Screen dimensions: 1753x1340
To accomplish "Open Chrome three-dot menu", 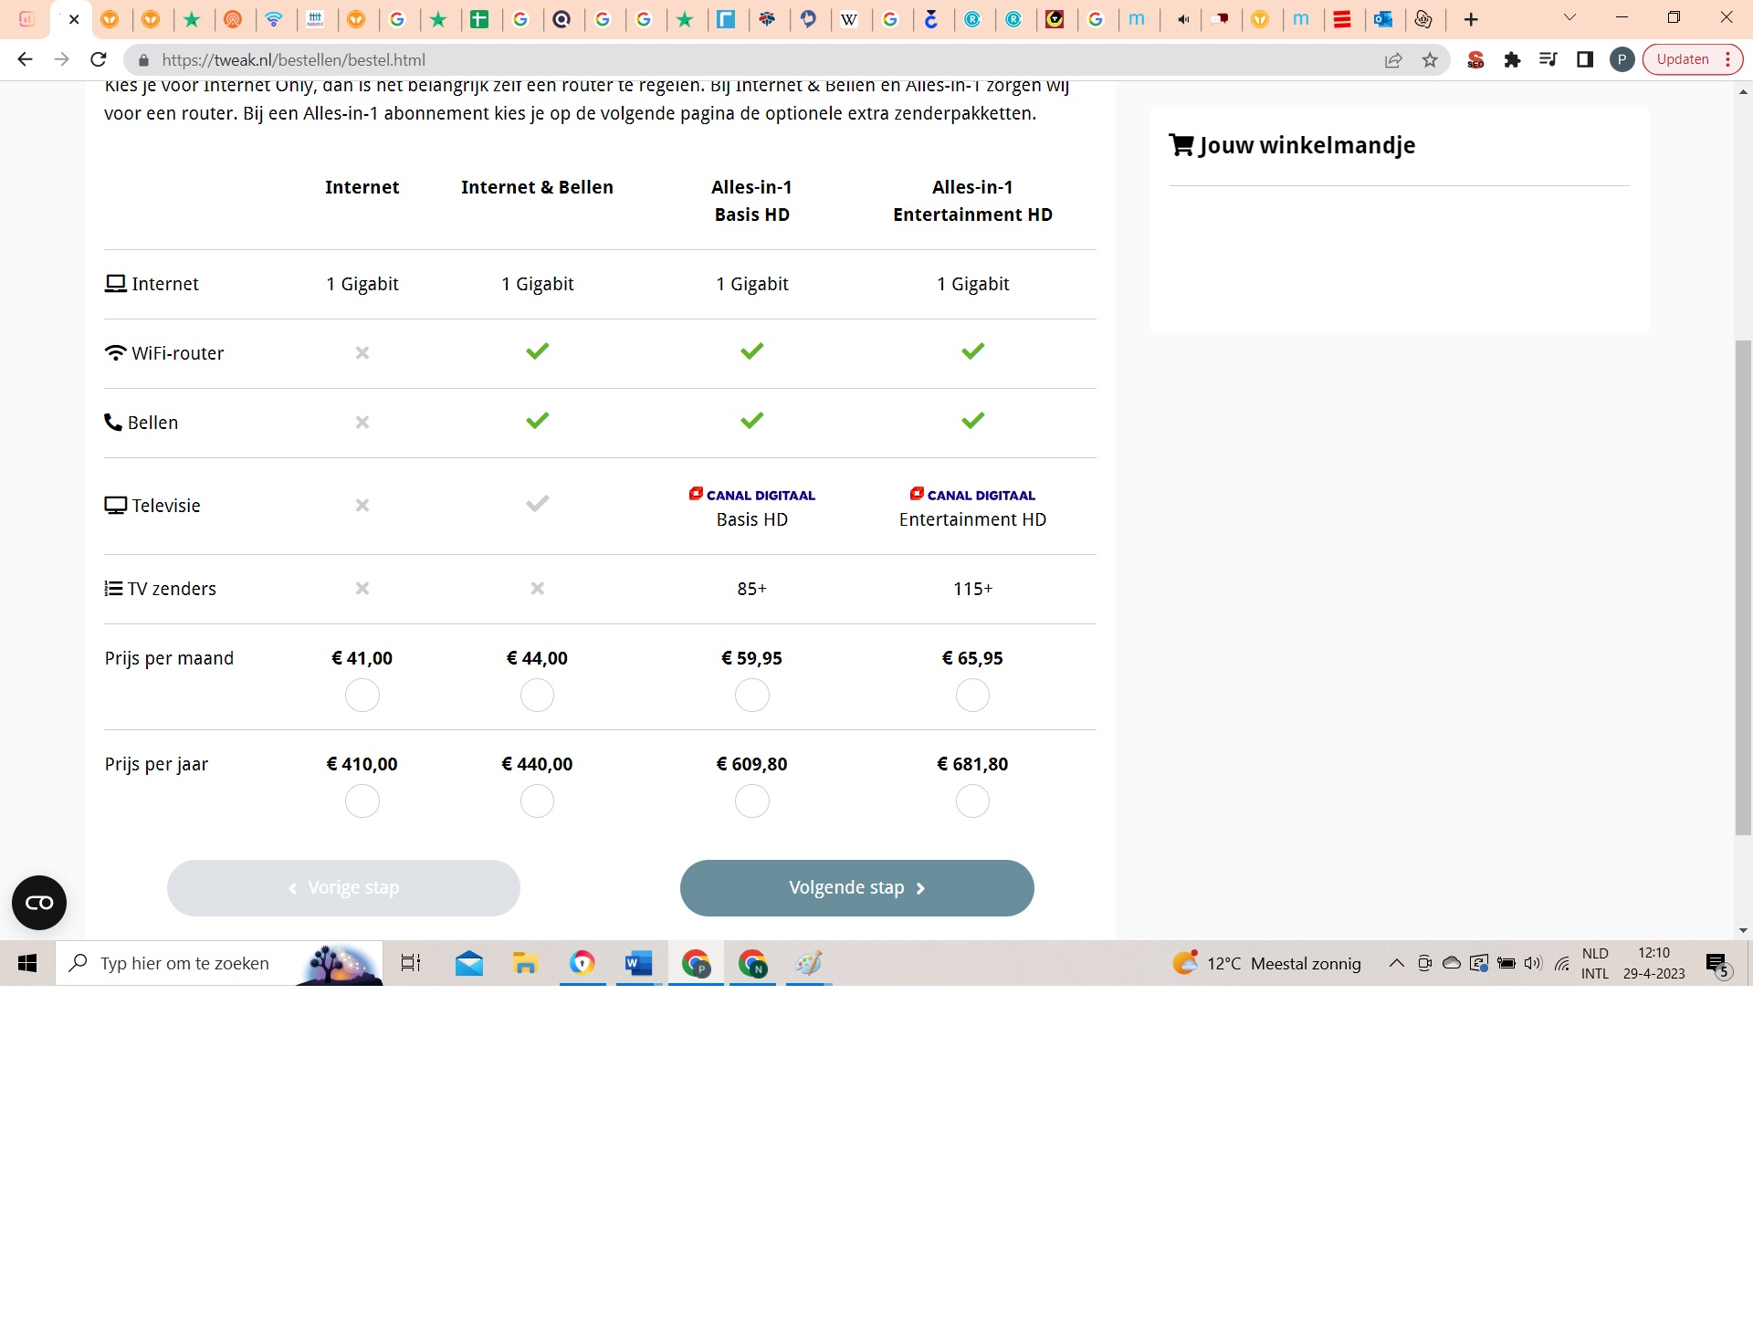I will tap(1728, 59).
